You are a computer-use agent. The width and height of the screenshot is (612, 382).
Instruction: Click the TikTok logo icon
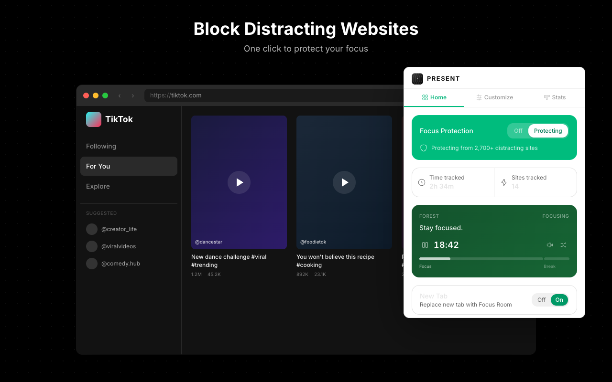point(94,119)
